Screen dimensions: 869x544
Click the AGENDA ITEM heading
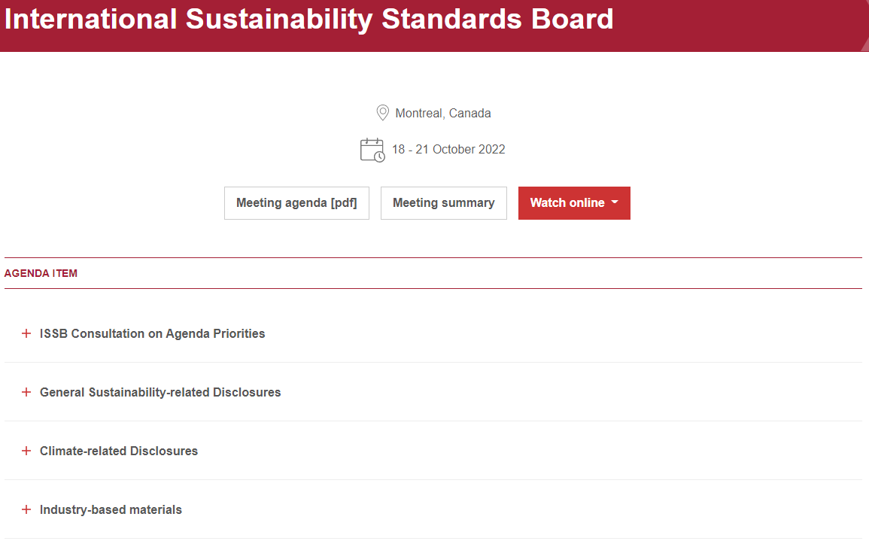(x=41, y=273)
